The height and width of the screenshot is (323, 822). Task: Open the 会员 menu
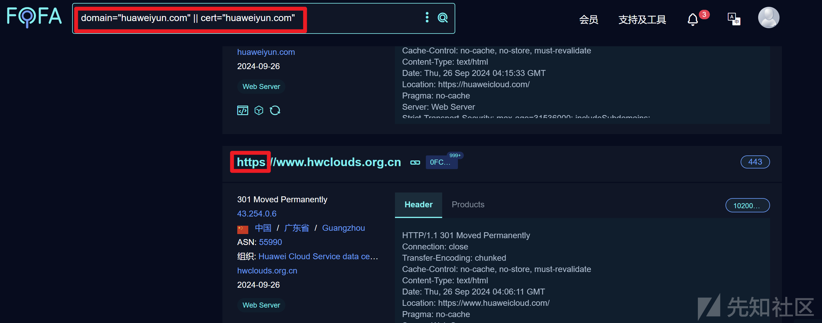[588, 20]
